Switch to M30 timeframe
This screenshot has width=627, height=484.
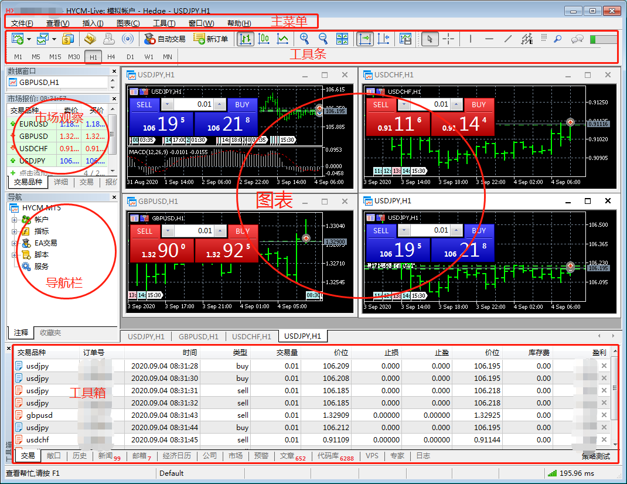coord(74,57)
